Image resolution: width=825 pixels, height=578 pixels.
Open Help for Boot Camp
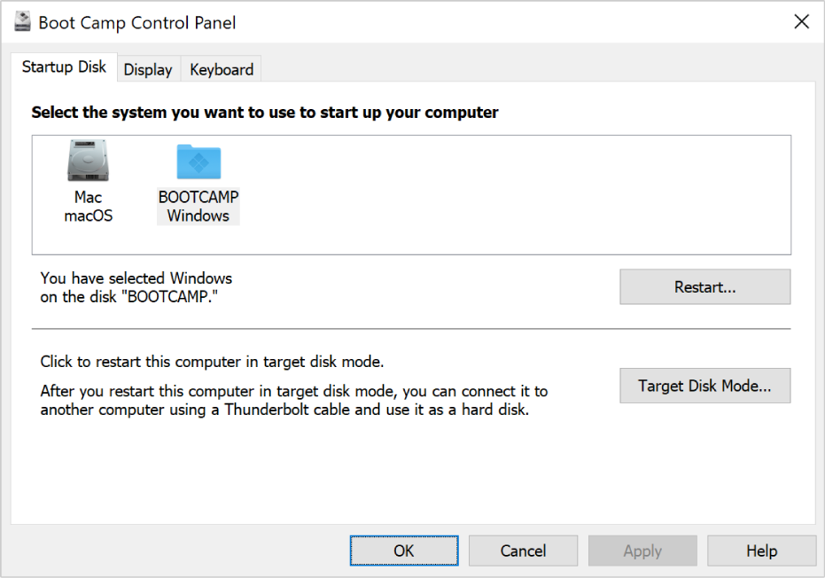(x=761, y=551)
